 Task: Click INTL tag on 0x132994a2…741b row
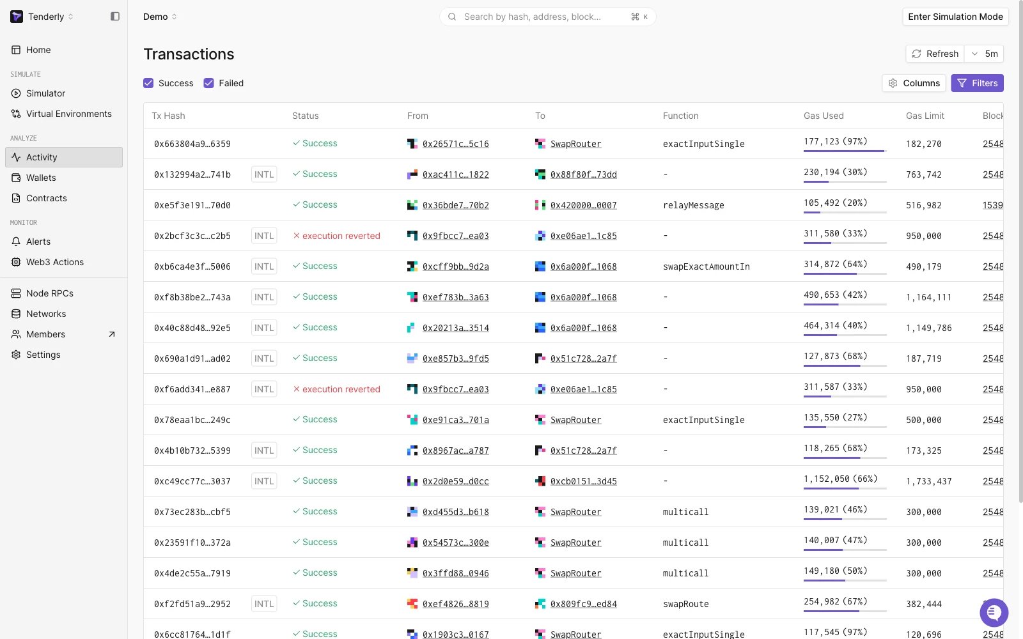coord(264,174)
